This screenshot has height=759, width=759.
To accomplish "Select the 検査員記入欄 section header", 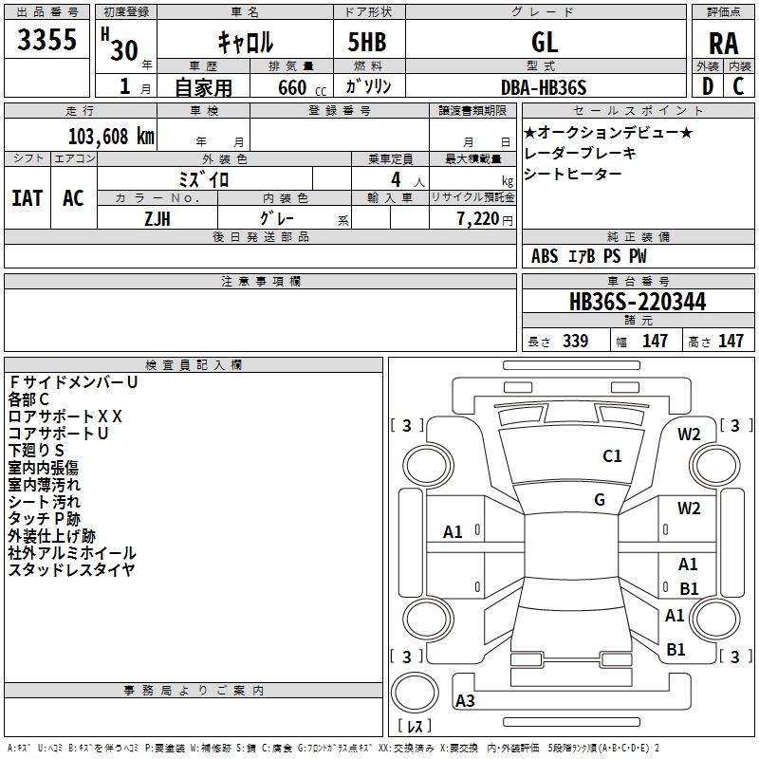I will coord(194,365).
